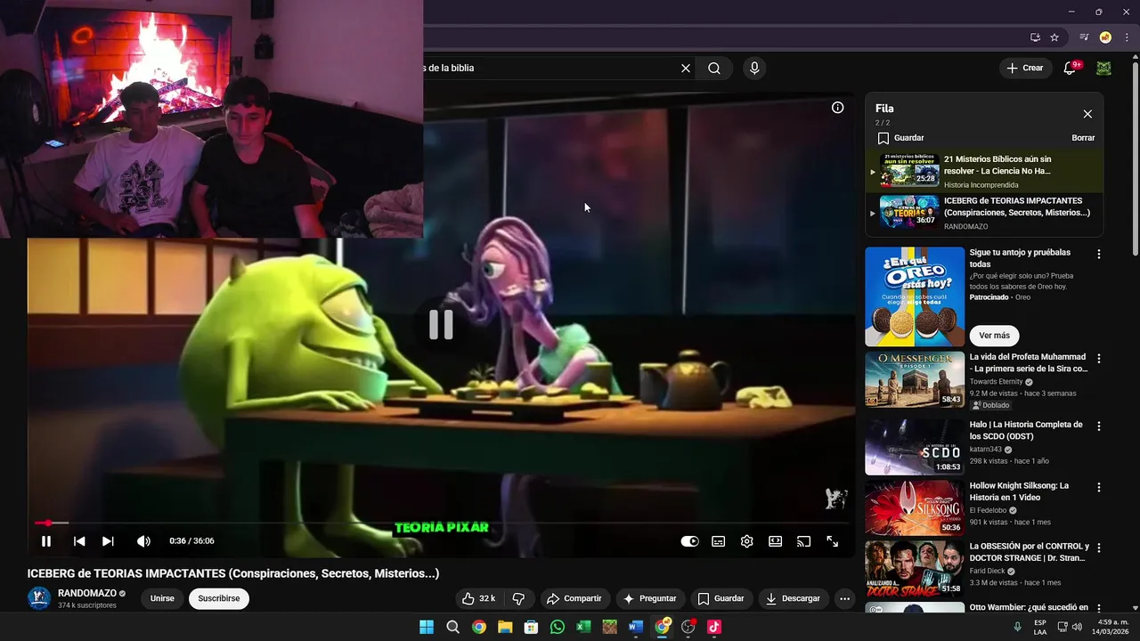This screenshot has height=641, width=1140.
Task: Switch to theater mode
Action: 775,540
